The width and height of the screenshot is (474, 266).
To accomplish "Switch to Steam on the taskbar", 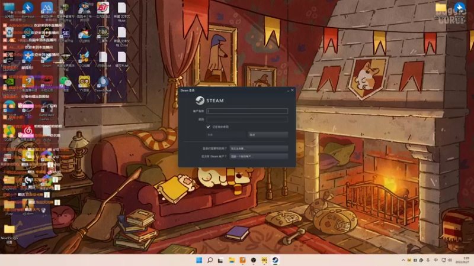I will [x=275, y=260].
